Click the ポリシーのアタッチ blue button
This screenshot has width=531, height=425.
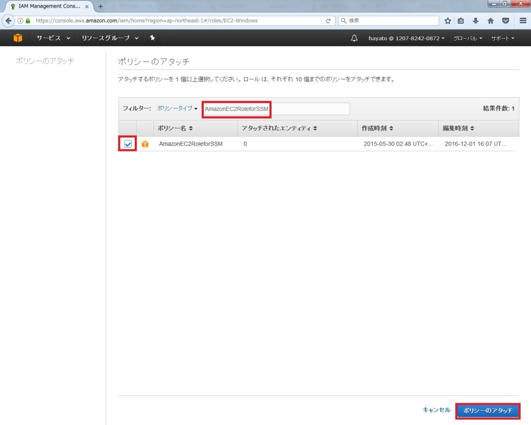pos(487,410)
